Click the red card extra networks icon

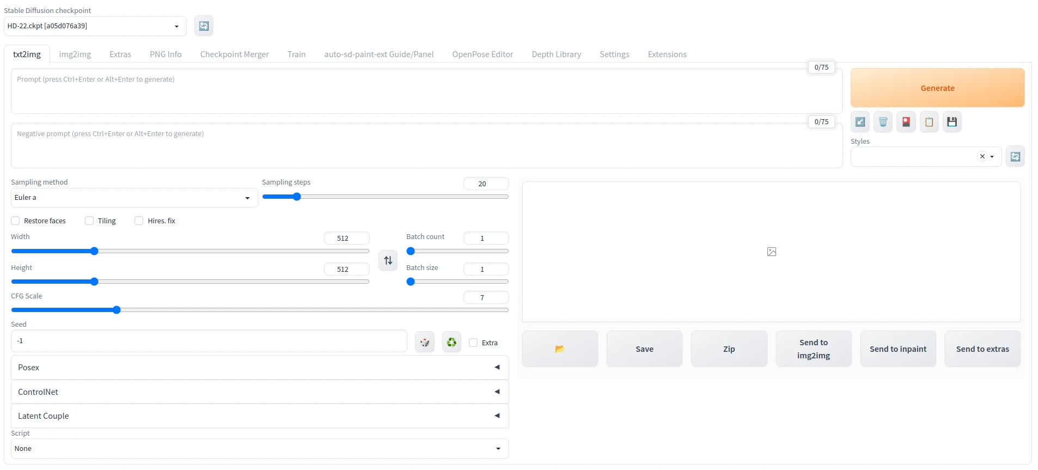(906, 122)
